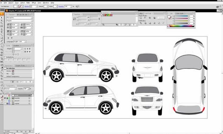Switch to the Color Guide tab
The height and width of the screenshot is (134, 223).
tap(179, 13)
